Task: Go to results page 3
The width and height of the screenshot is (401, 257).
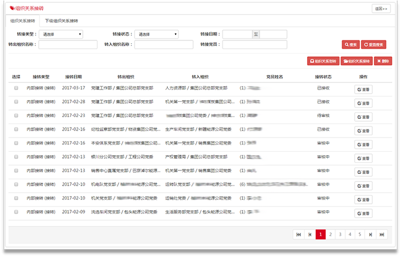Action: coord(340,235)
